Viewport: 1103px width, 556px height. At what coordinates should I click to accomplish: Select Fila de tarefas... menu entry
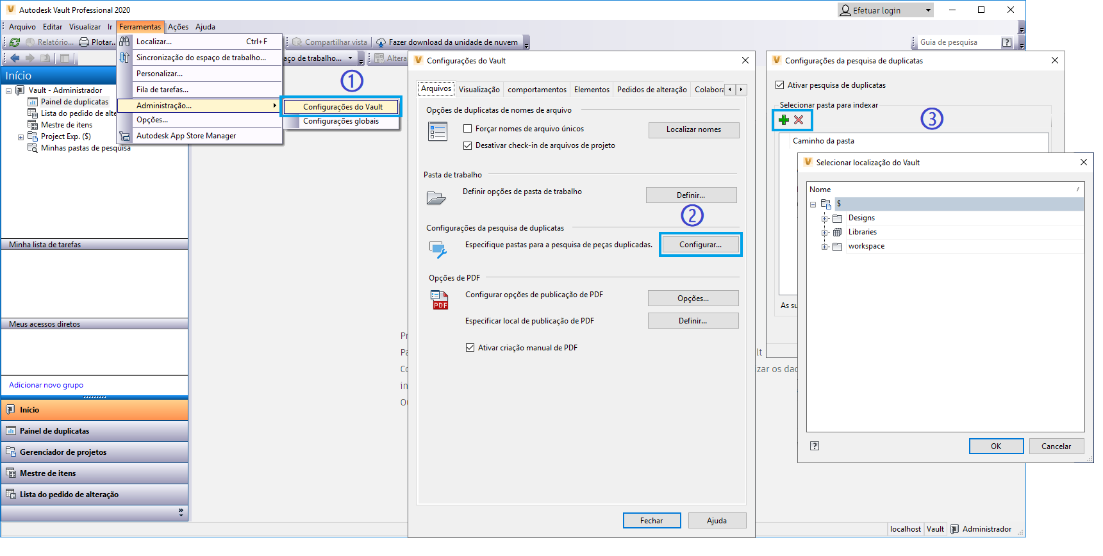[x=200, y=90]
